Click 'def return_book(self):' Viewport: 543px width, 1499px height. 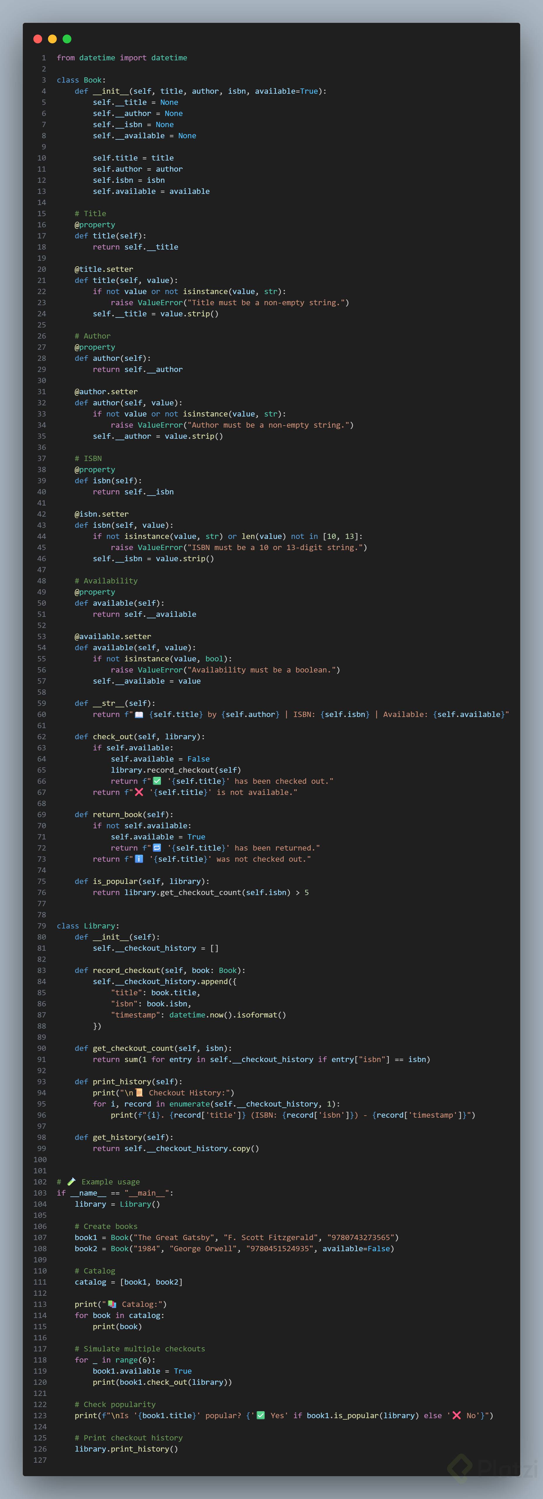pos(124,815)
